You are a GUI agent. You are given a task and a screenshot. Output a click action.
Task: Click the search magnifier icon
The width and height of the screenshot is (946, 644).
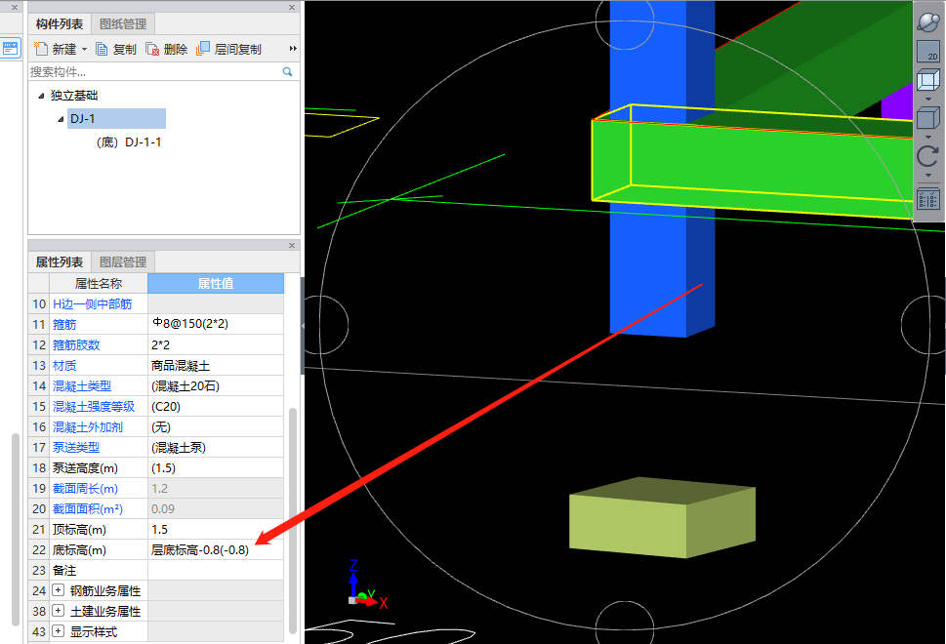[x=288, y=72]
